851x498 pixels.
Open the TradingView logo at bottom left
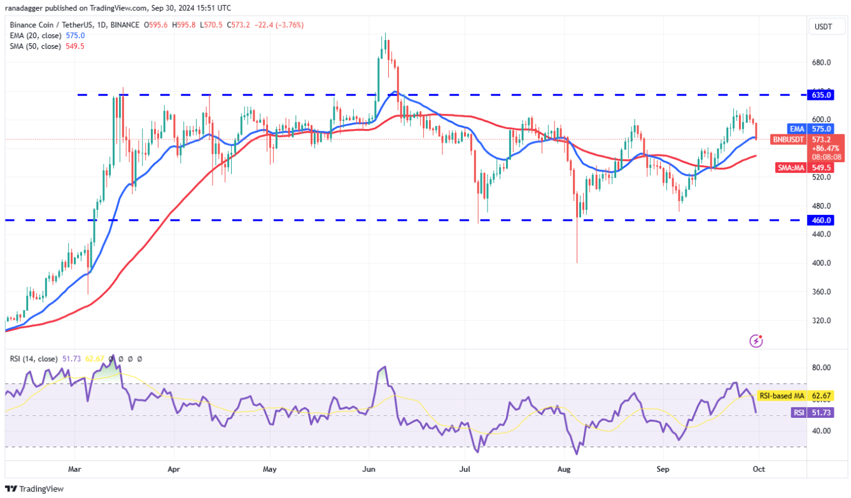click(x=34, y=488)
